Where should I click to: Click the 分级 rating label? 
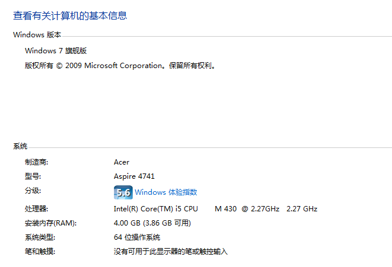tap(33, 191)
